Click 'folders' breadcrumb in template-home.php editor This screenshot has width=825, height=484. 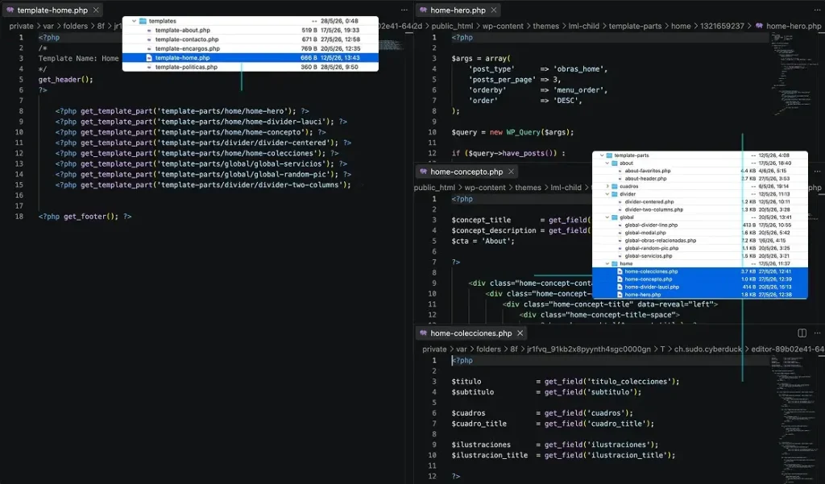pos(75,26)
